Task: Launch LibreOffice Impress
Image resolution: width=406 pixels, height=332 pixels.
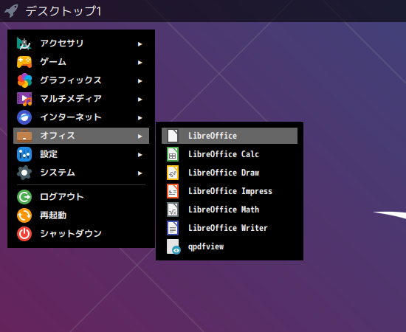Action: [x=230, y=191]
